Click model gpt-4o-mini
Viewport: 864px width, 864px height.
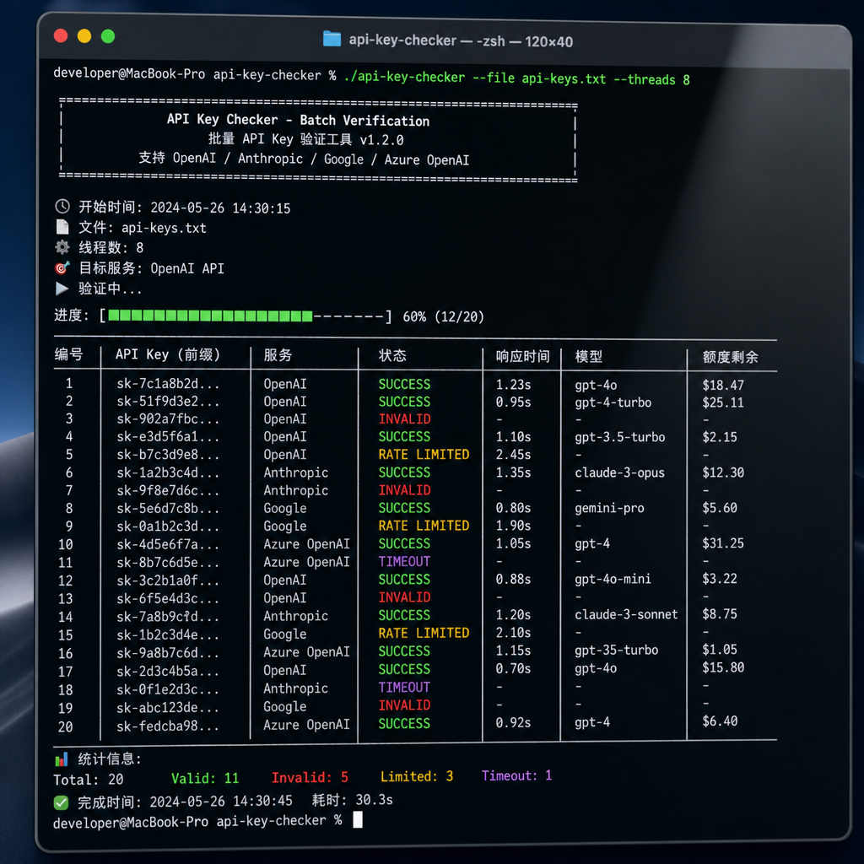point(613,579)
